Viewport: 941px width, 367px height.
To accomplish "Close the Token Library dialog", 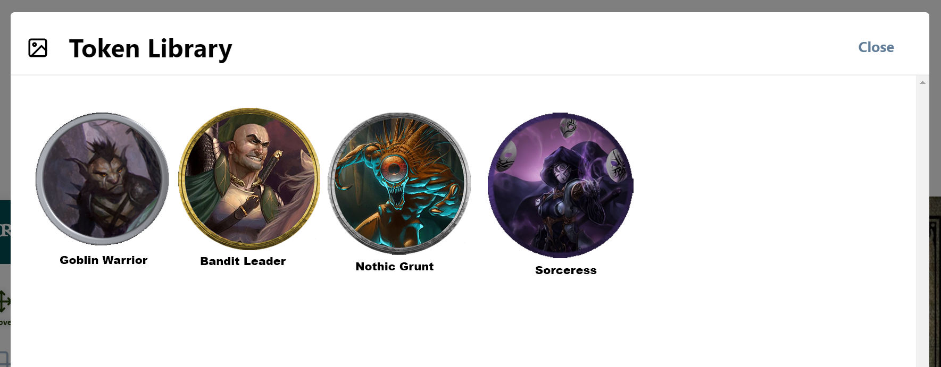I will click(876, 47).
